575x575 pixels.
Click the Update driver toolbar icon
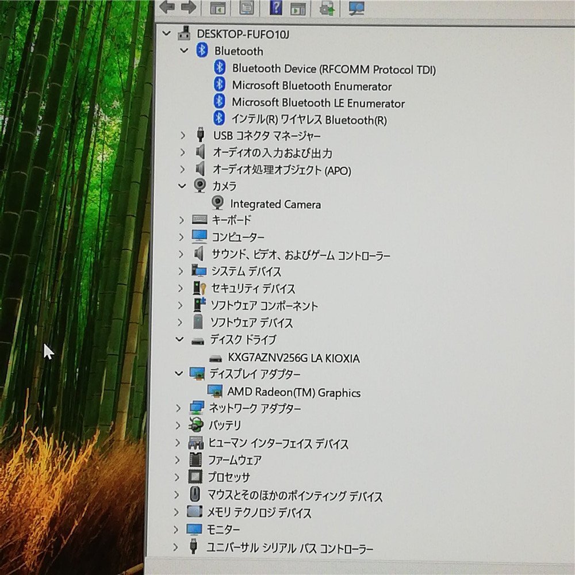(327, 8)
